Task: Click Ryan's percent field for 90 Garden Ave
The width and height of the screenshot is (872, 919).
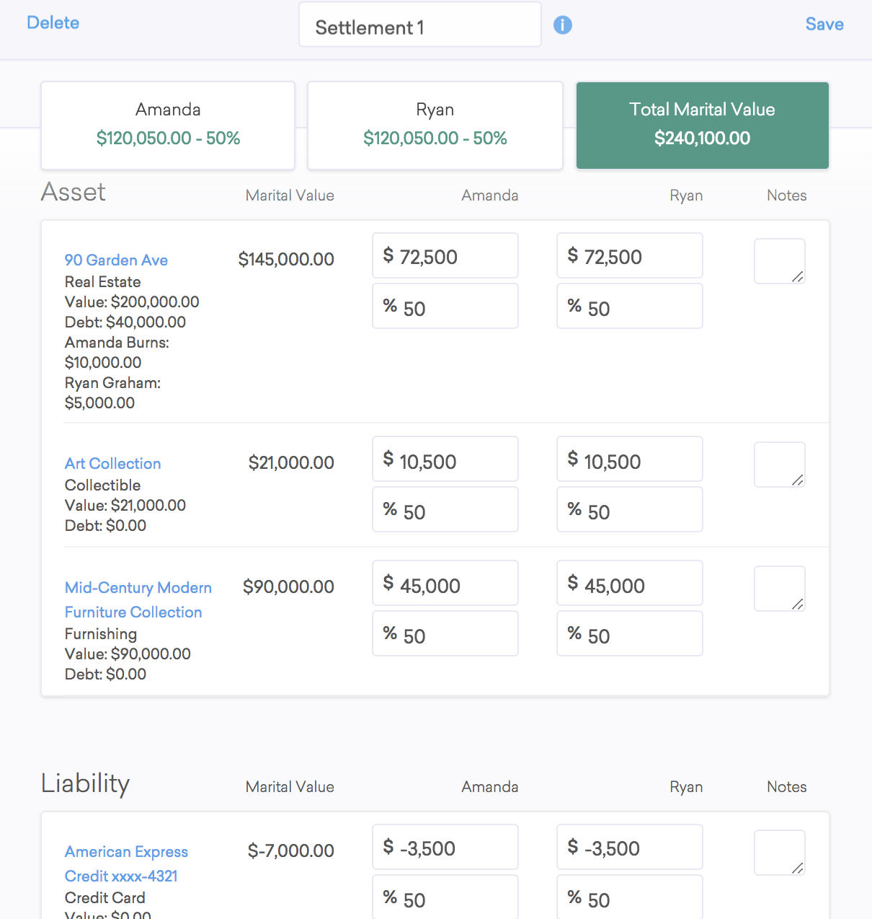Action: [x=630, y=306]
